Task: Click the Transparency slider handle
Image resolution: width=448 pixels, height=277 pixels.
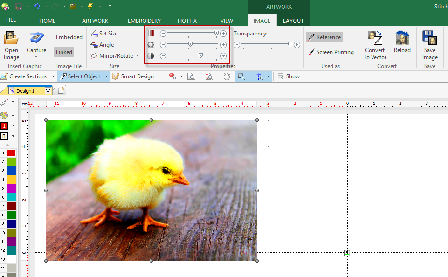Action: tap(290, 44)
